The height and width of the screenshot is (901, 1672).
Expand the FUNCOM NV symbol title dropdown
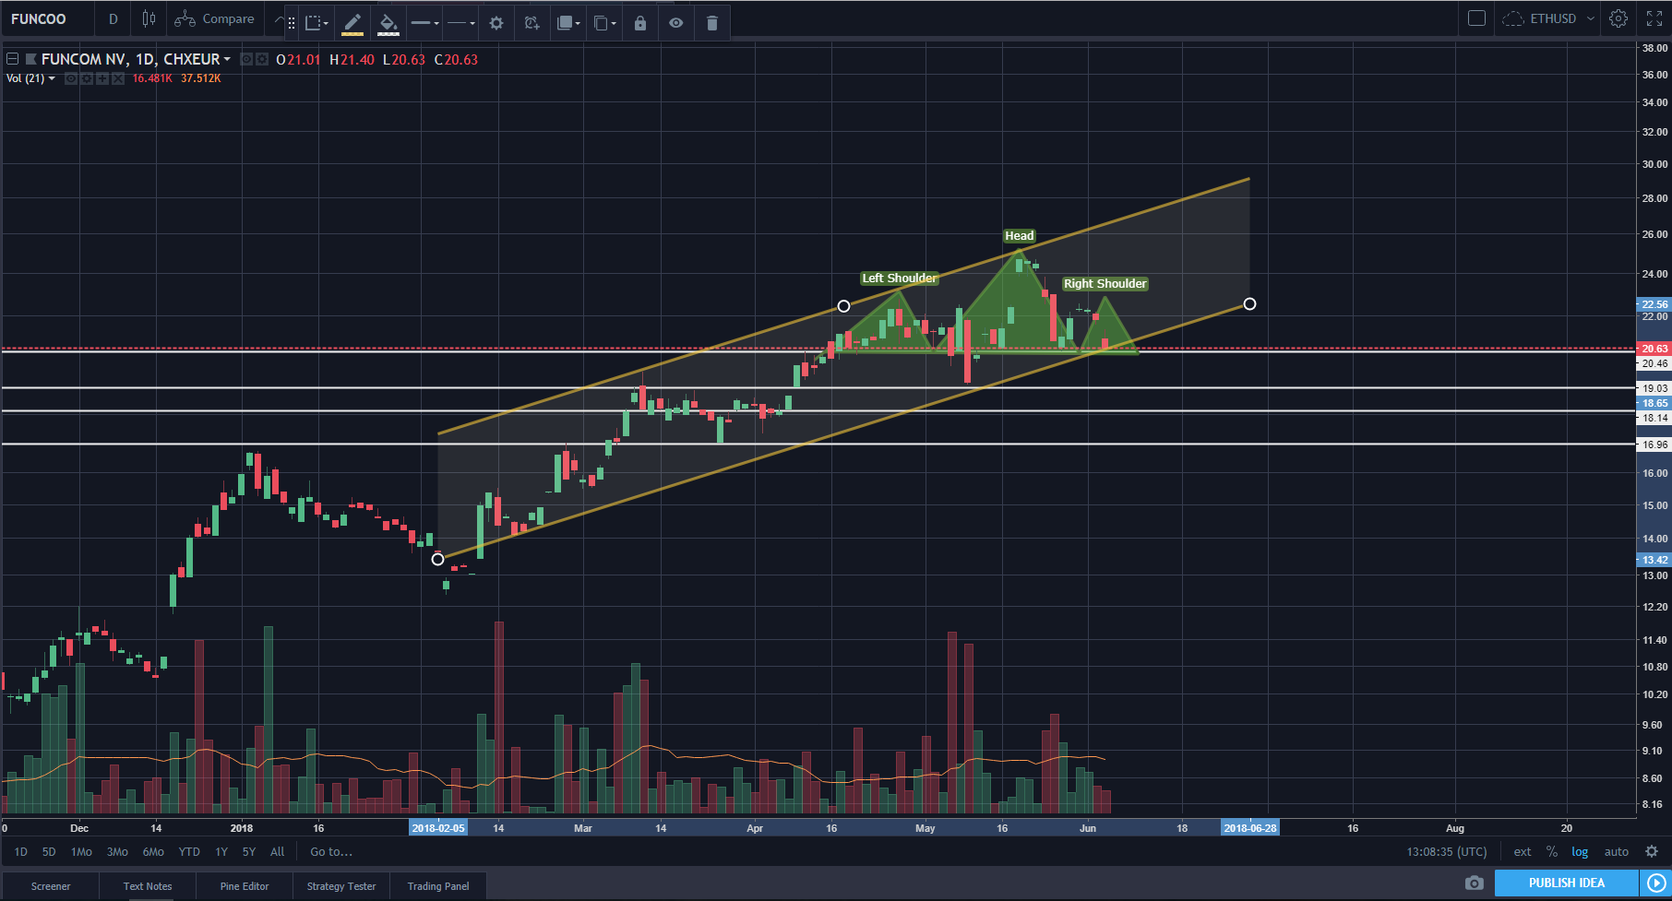[x=227, y=59]
